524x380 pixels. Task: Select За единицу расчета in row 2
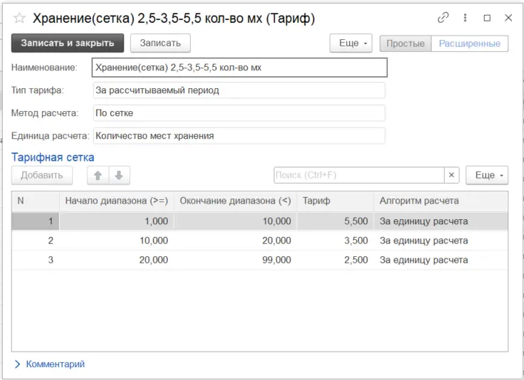click(x=441, y=241)
